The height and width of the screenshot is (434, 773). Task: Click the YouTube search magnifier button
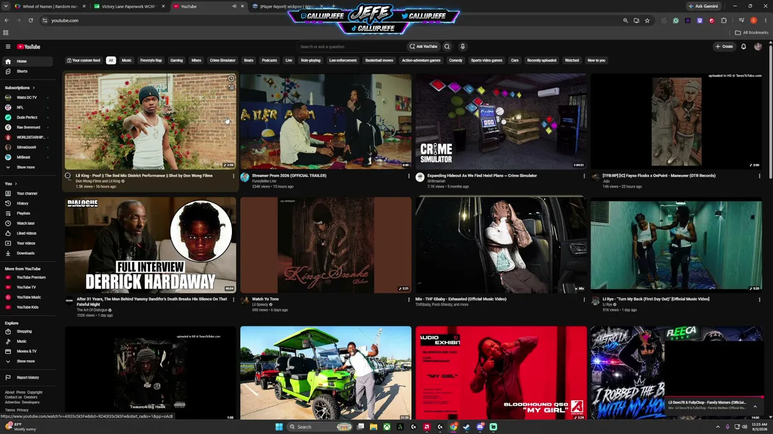447,46
